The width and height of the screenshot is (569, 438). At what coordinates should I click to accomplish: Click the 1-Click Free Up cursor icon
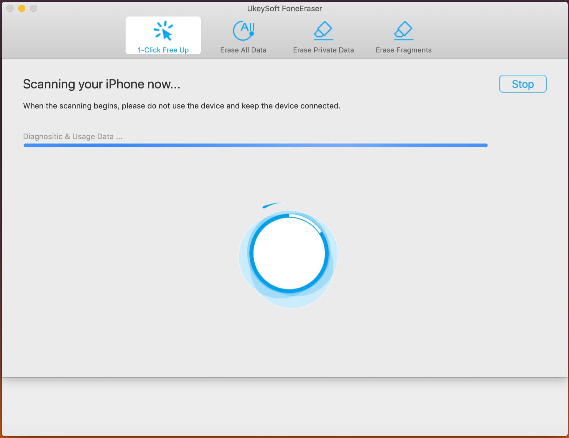click(163, 30)
